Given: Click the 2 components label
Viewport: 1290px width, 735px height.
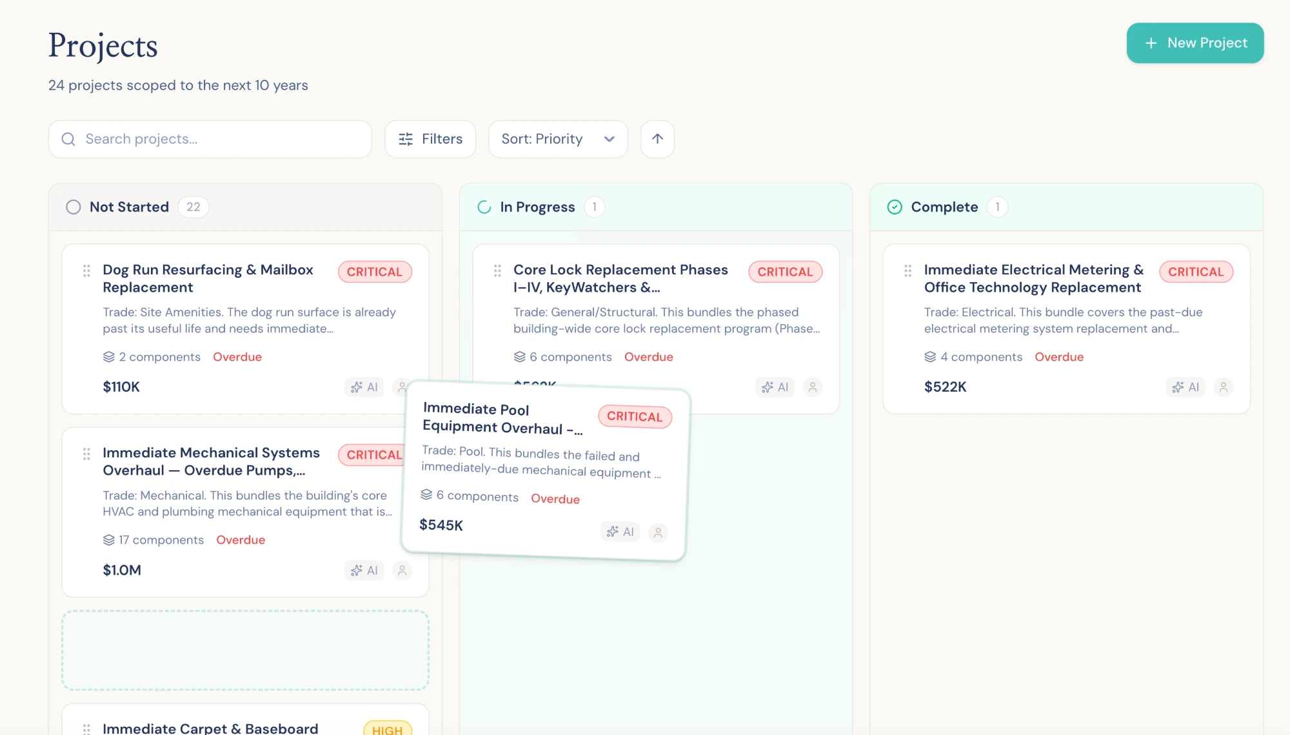Looking at the screenshot, I should 152,357.
